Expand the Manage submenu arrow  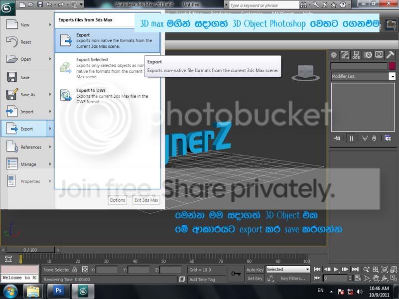(50, 164)
